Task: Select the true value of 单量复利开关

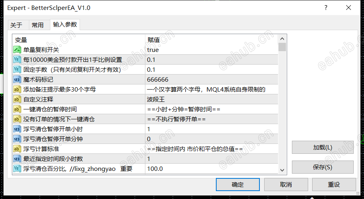Action: pos(212,50)
